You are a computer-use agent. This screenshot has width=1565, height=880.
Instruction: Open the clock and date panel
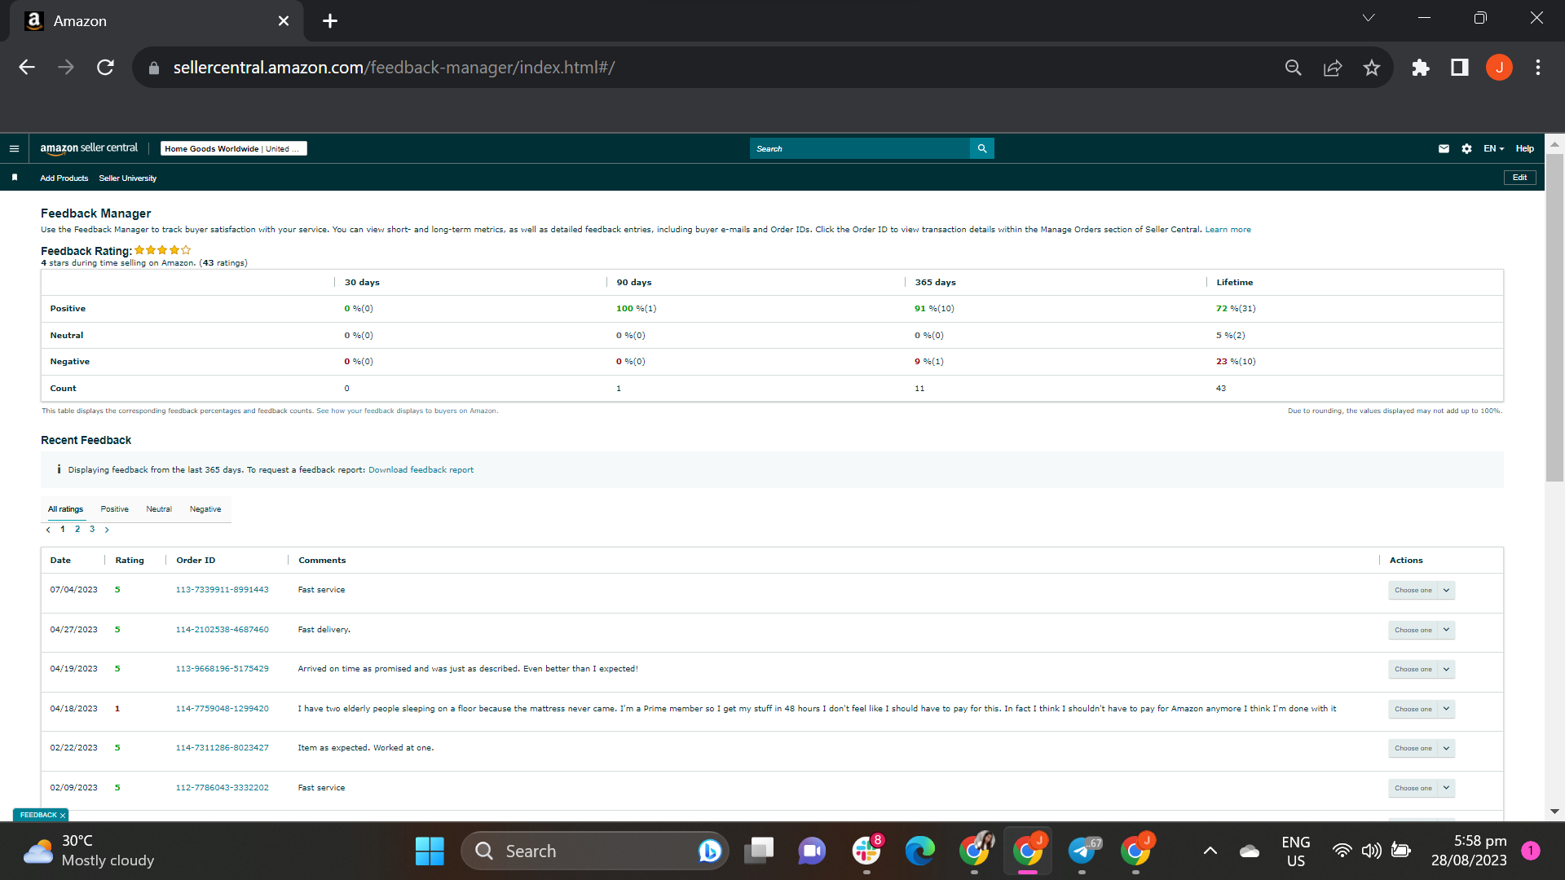tap(1470, 851)
